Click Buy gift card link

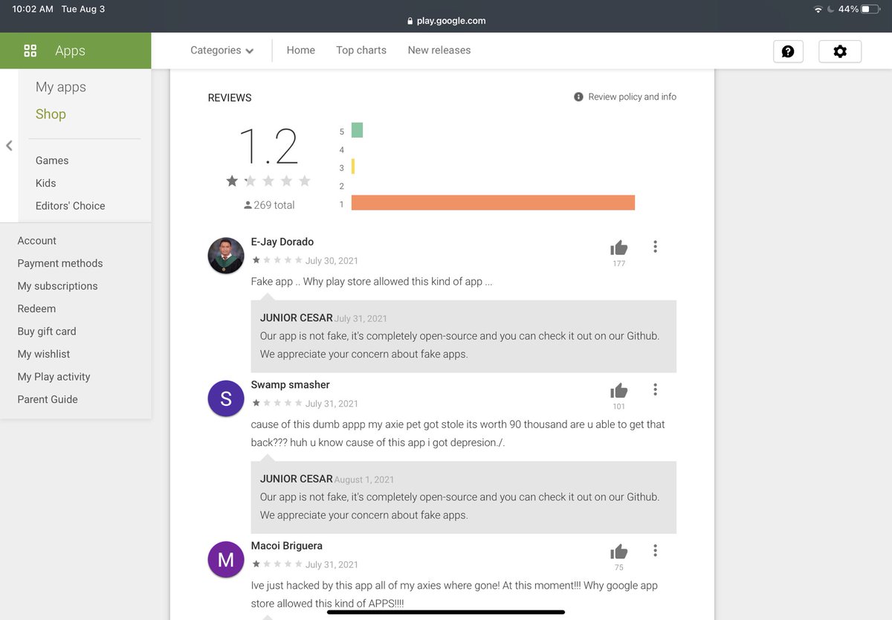[47, 332]
